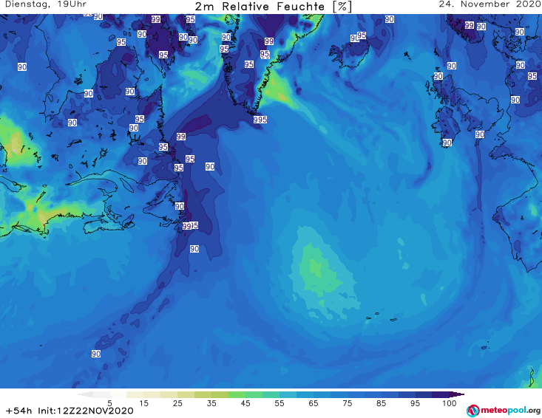
Task: Click the legend value '65'
Action: click(x=314, y=403)
